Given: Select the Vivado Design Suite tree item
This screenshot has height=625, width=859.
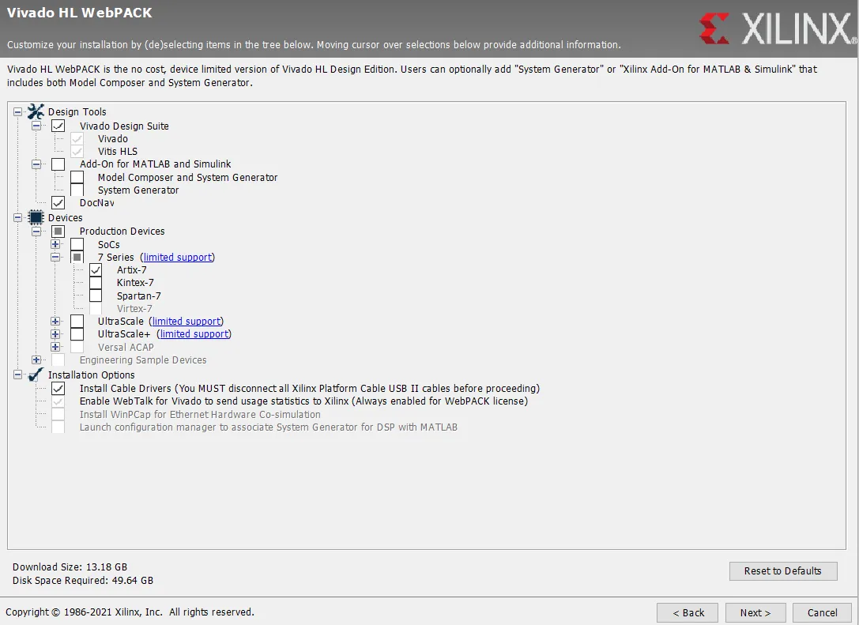Looking at the screenshot, I should click(124, 126).
